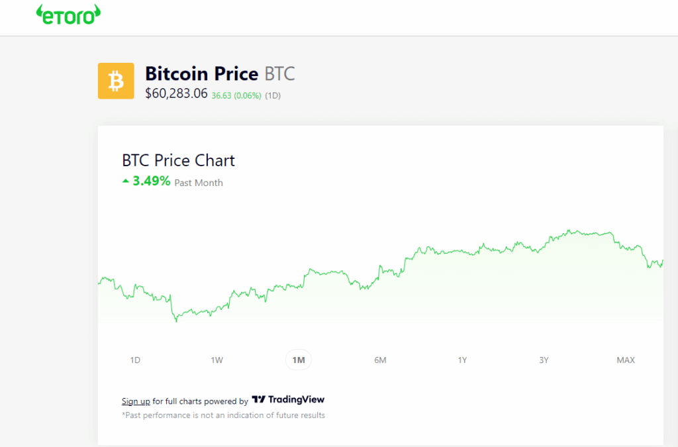Select the Bitcoin currency icon
This screenshot has width=678, height=447.
coord(116,80)
